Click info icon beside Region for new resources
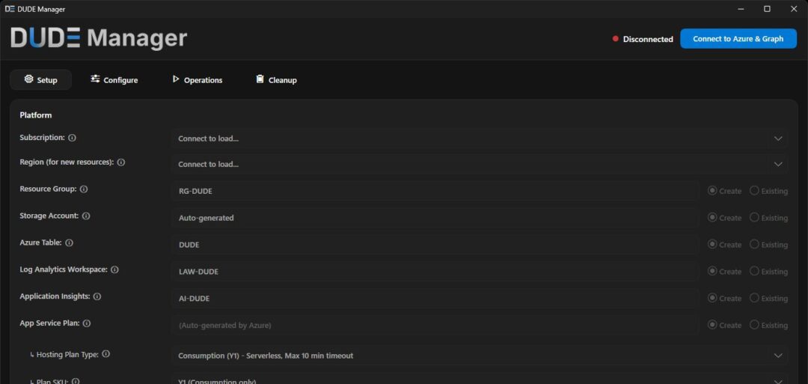 (121, 162)
